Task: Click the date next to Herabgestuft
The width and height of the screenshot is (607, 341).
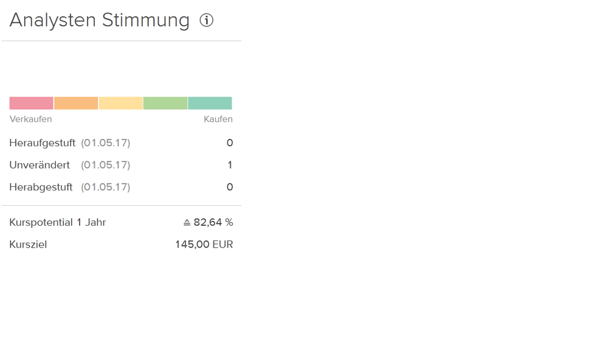Action: pyautogui.click(x=106, y=187)
